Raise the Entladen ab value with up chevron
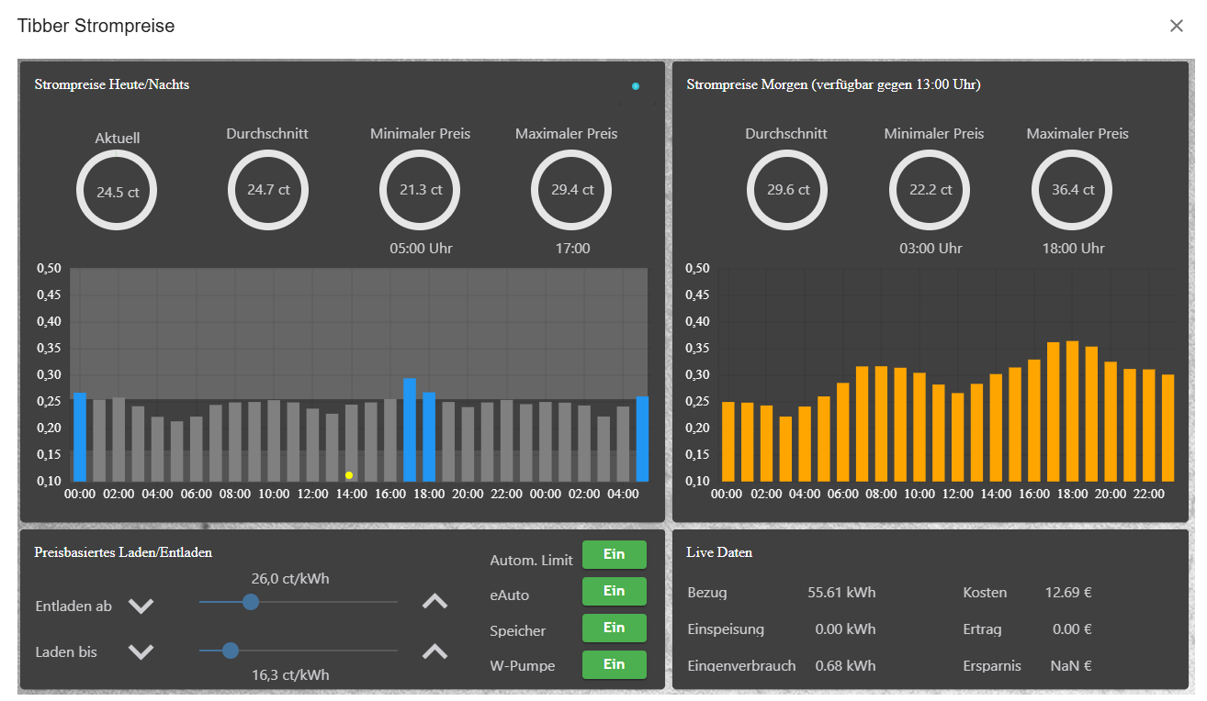Viewport: 1207px width, 701px height. point(434,602)
